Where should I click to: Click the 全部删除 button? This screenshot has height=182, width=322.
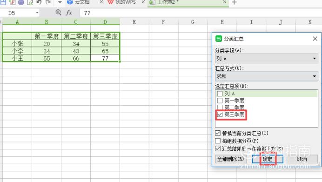pyautogui.click(x=231, y=159)
